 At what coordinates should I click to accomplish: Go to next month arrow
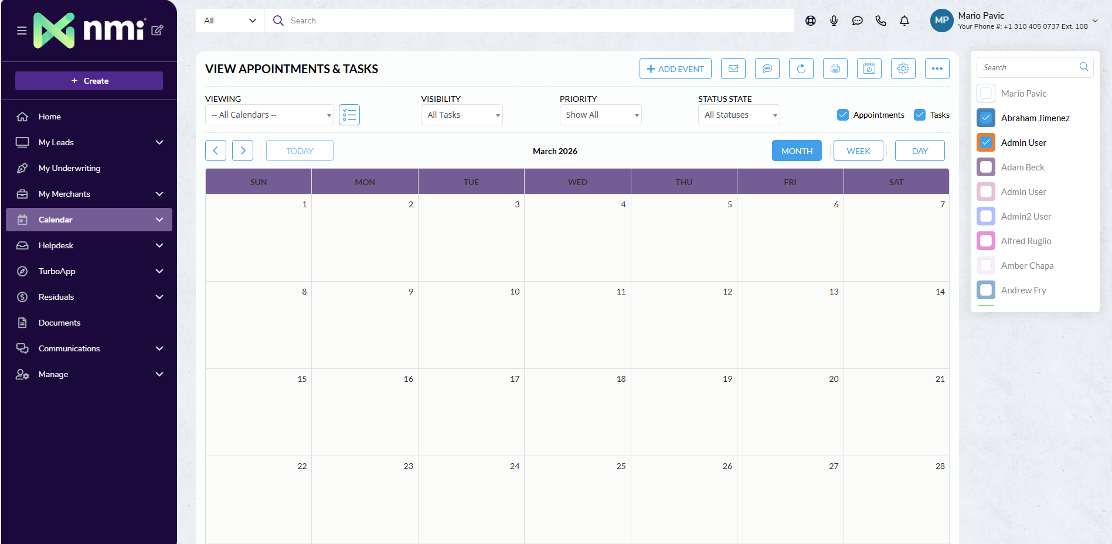click(243, 150)
